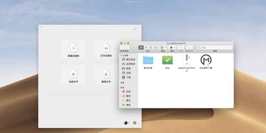The image size is (266, 133).
Task: Click the Finder 搜索 search field
Action: (x=215, y=48)
